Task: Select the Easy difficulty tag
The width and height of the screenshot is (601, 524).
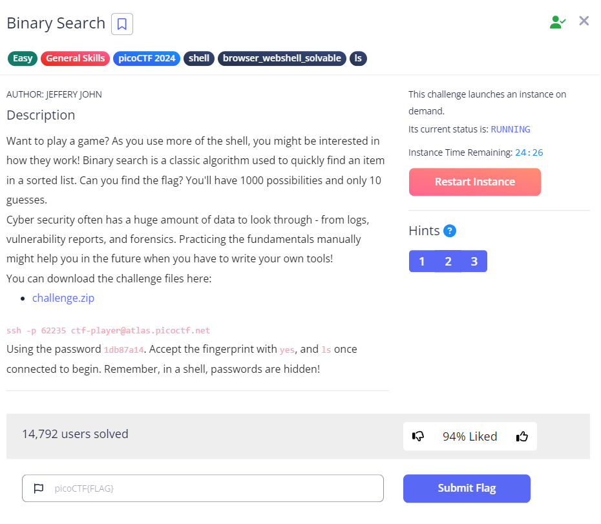Action: tap(23, 58)
